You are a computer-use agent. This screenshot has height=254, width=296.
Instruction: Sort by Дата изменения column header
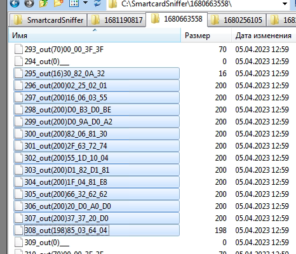[x=264, y=36]
